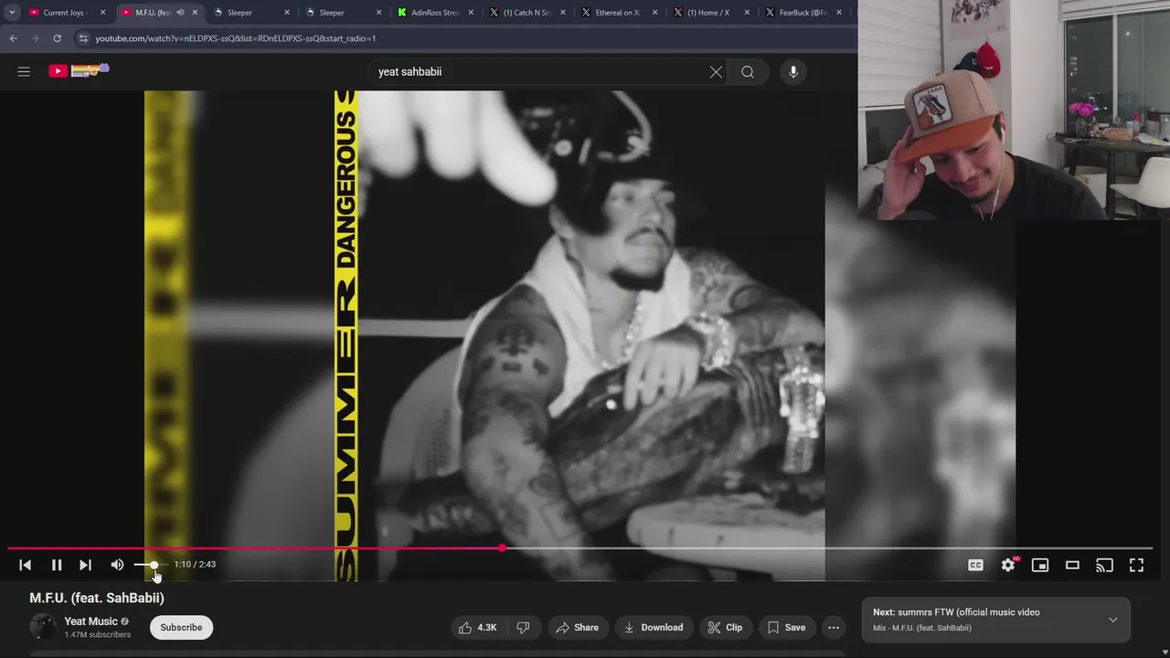
Task: Click the 1.47M subscribers text
Action: coord(97,635)
